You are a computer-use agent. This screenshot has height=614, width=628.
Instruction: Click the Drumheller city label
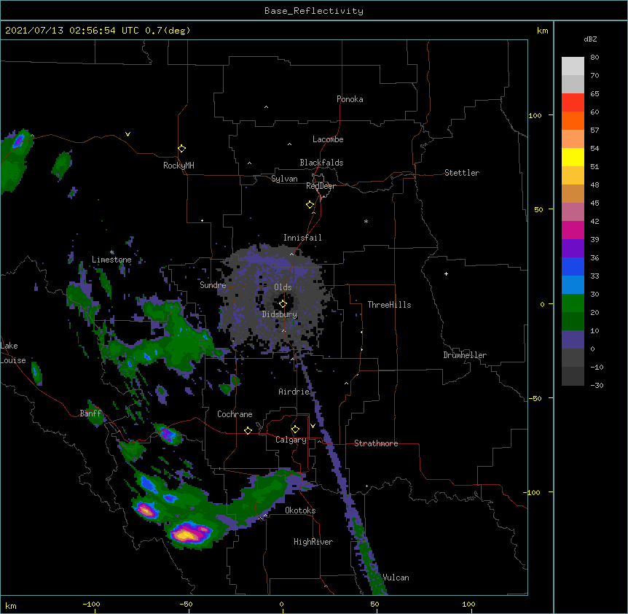tap(465, 355)
